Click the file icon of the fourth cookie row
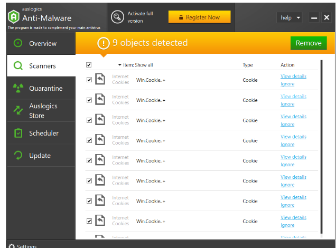This screenshot has width=336, height=249. pyautogui.click(x=100, y=140)
